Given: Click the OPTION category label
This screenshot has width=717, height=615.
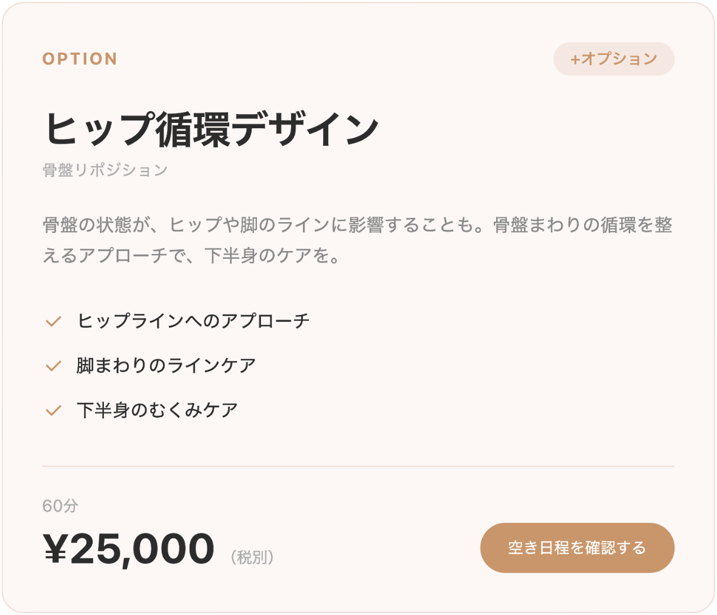Looking at the screenshot, I should click(80, 59).
